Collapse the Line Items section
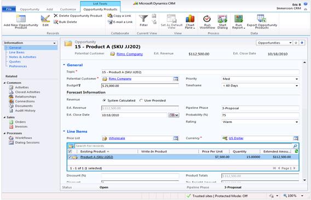The width and height of the screenshot is (311, 200). 64,131
